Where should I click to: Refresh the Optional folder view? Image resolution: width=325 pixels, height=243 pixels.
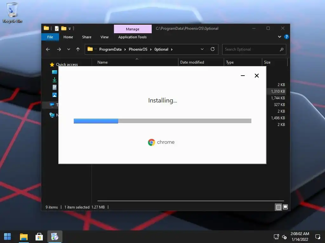[x=212, y=49]
